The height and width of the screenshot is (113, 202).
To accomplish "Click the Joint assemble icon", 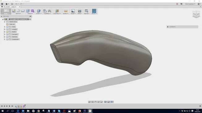I will 49,11.
